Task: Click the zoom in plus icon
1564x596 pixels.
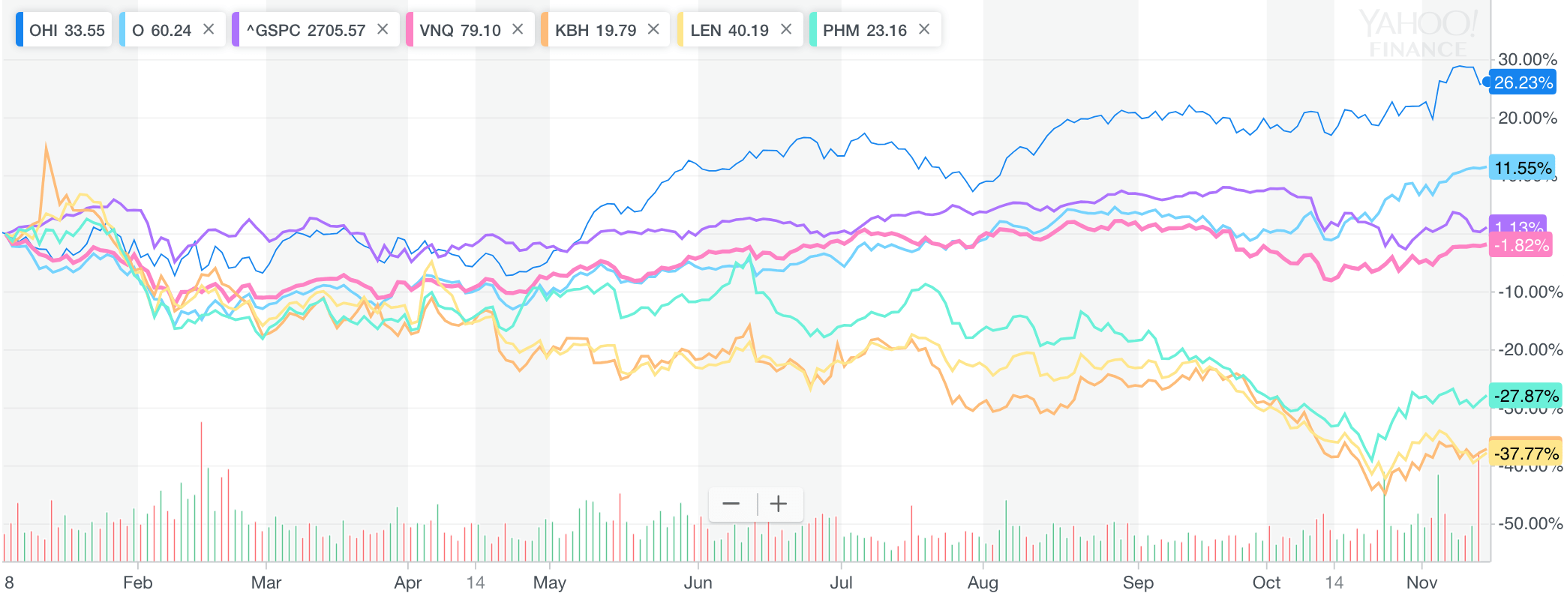Action: [778, 504]
